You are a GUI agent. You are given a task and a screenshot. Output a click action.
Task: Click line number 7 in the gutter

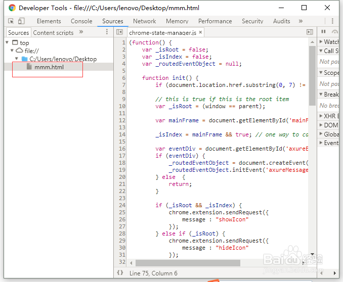(x=123, y=85)
